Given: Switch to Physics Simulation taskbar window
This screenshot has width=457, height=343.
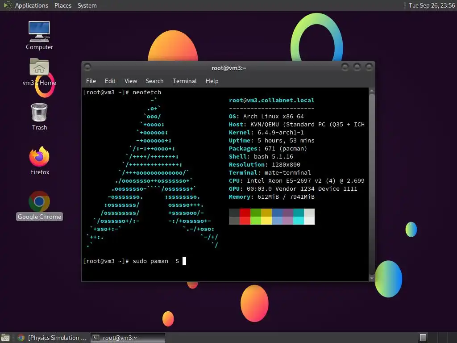Looking at the screenshot, I should click(x=53, y=338).
